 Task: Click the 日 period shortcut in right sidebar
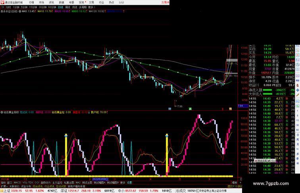click(x=298, y=135)
